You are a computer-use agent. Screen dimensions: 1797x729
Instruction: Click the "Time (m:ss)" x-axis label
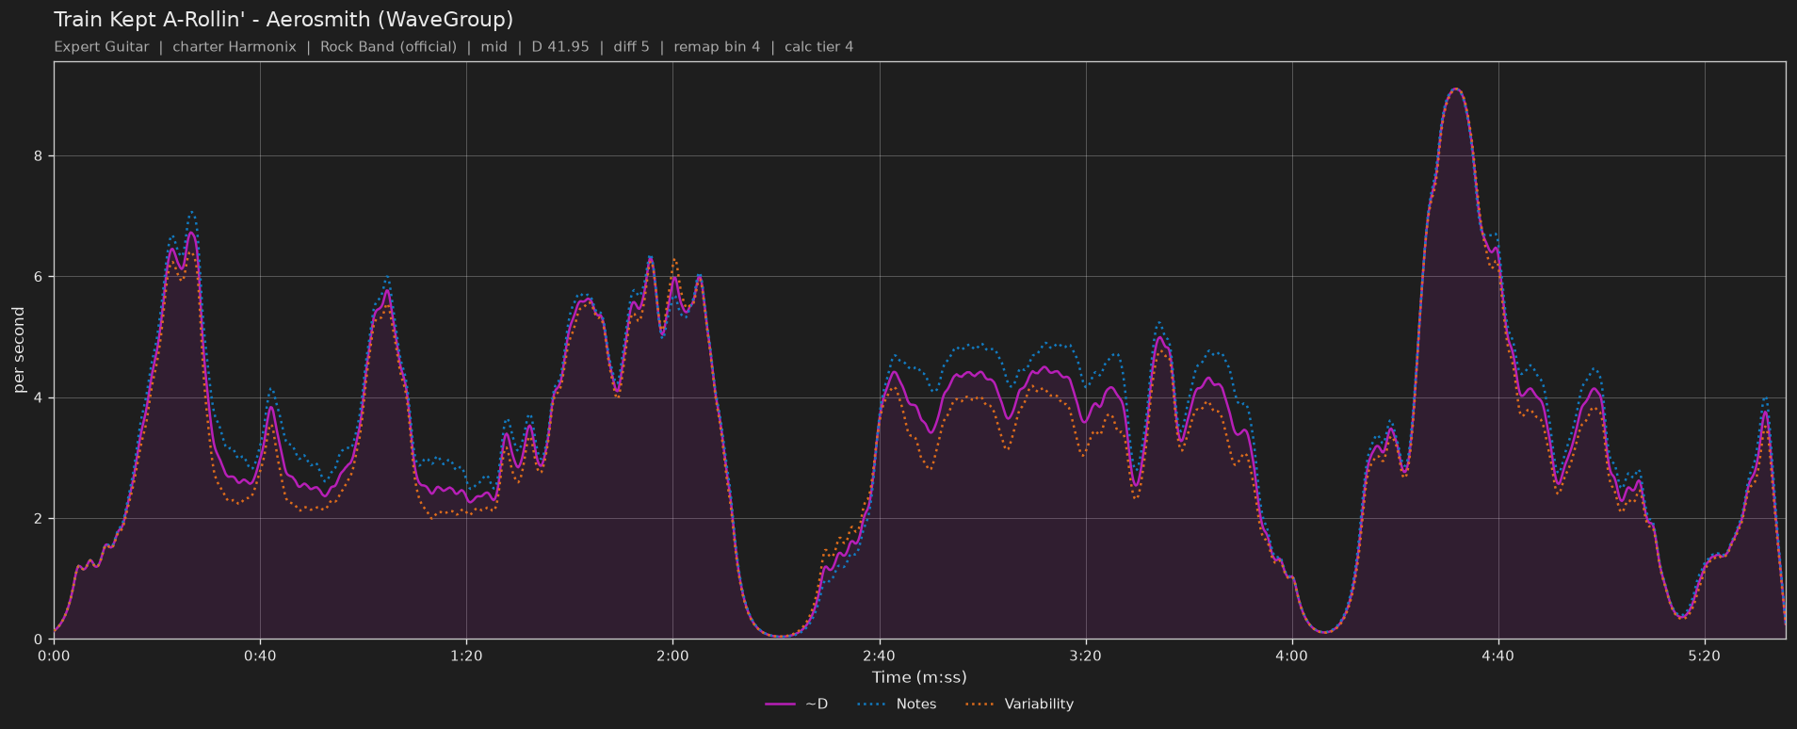[919, 677]
